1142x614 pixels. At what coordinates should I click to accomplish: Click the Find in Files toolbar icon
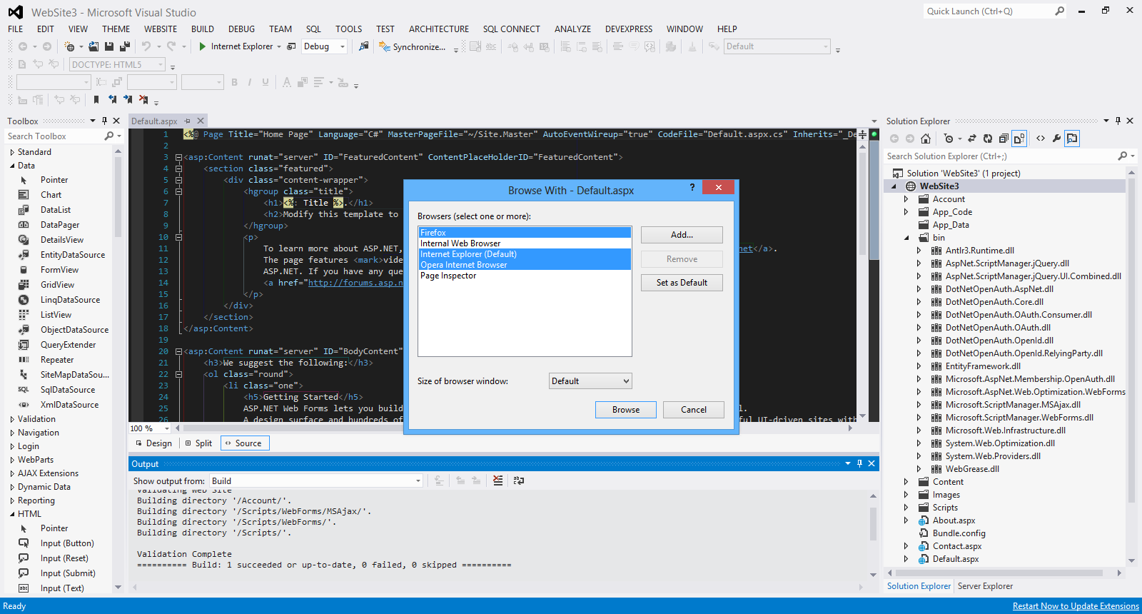pyautogui.click(x=363, y=46)
